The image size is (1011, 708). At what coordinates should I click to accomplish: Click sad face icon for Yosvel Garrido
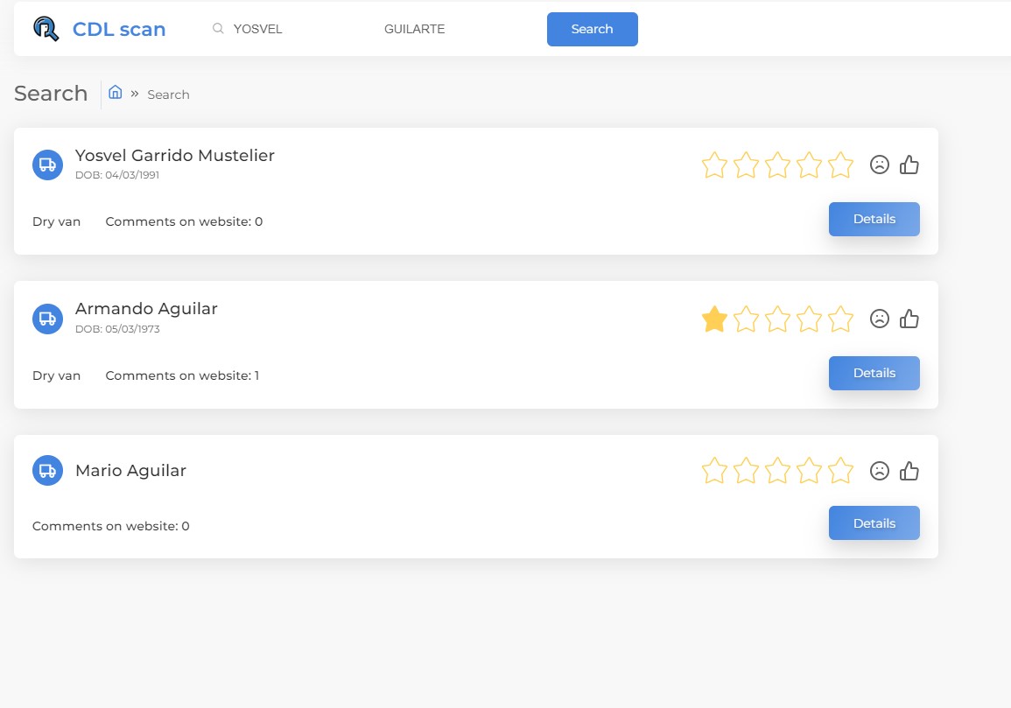[880, 165]
